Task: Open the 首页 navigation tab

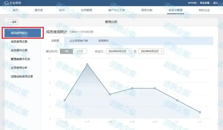Action: tap(15, 10)
